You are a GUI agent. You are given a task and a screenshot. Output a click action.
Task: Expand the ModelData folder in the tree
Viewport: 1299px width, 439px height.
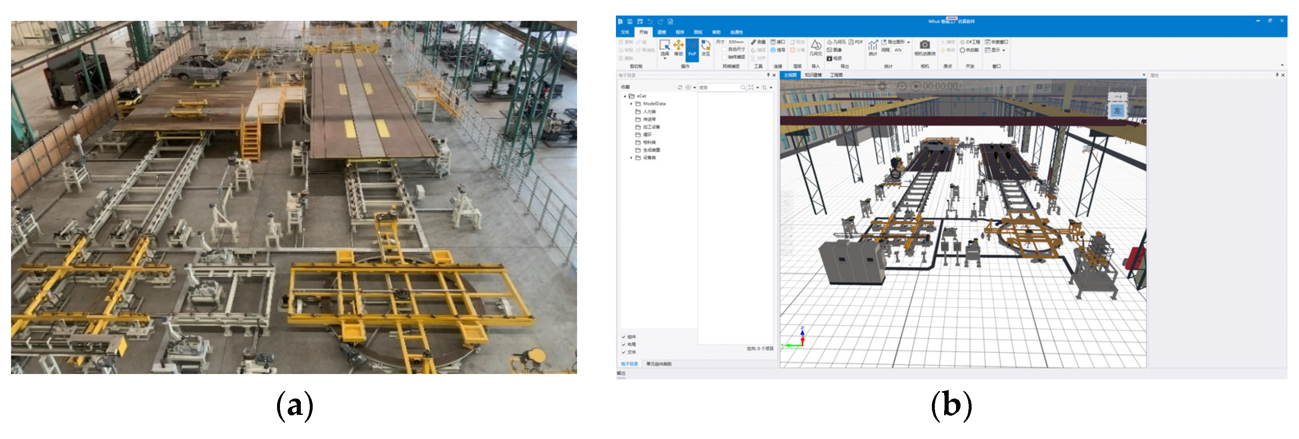pyautogui.click(x=631, y=104)
